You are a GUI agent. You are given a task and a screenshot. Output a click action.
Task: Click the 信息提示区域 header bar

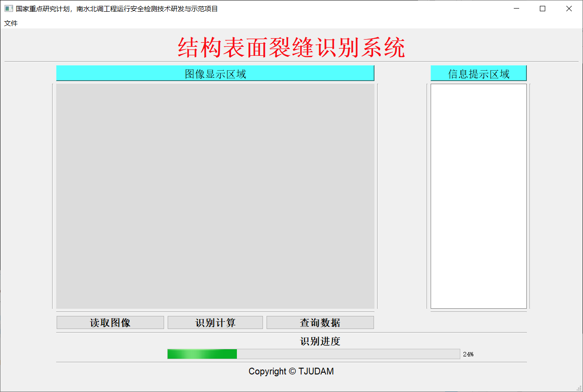click(478, 73)
